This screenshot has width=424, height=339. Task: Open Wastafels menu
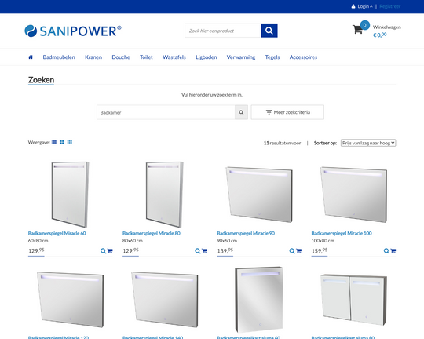pos(174,57)
